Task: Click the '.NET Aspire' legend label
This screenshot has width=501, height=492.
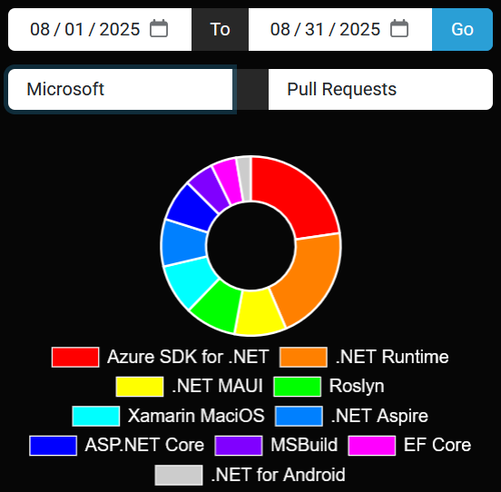Action: point(379,416)
